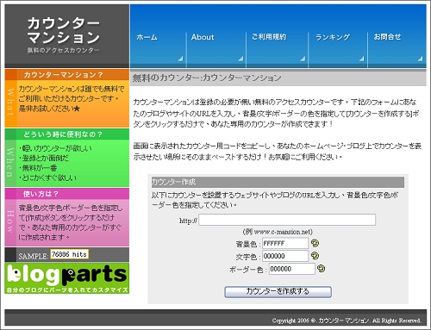Open the 文字色 color palette picker icon
Viewport: 431px width, 330px height.
coord(315,256)
